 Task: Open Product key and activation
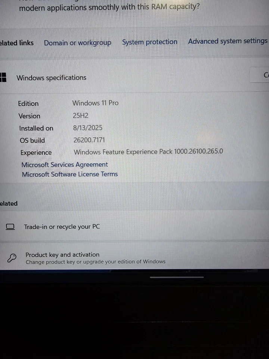134,255
